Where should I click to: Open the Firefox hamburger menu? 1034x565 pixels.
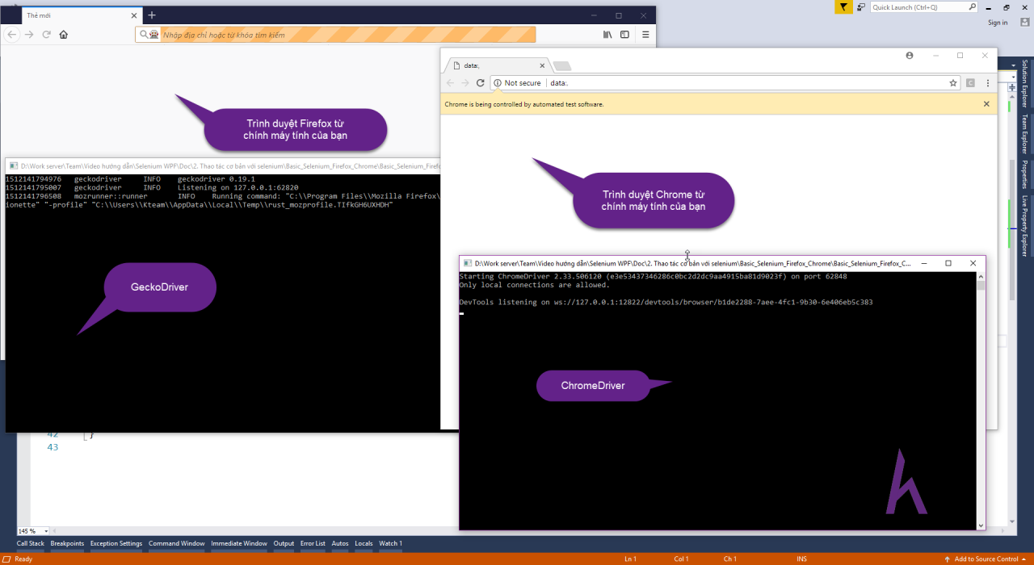tap(645, 35)
